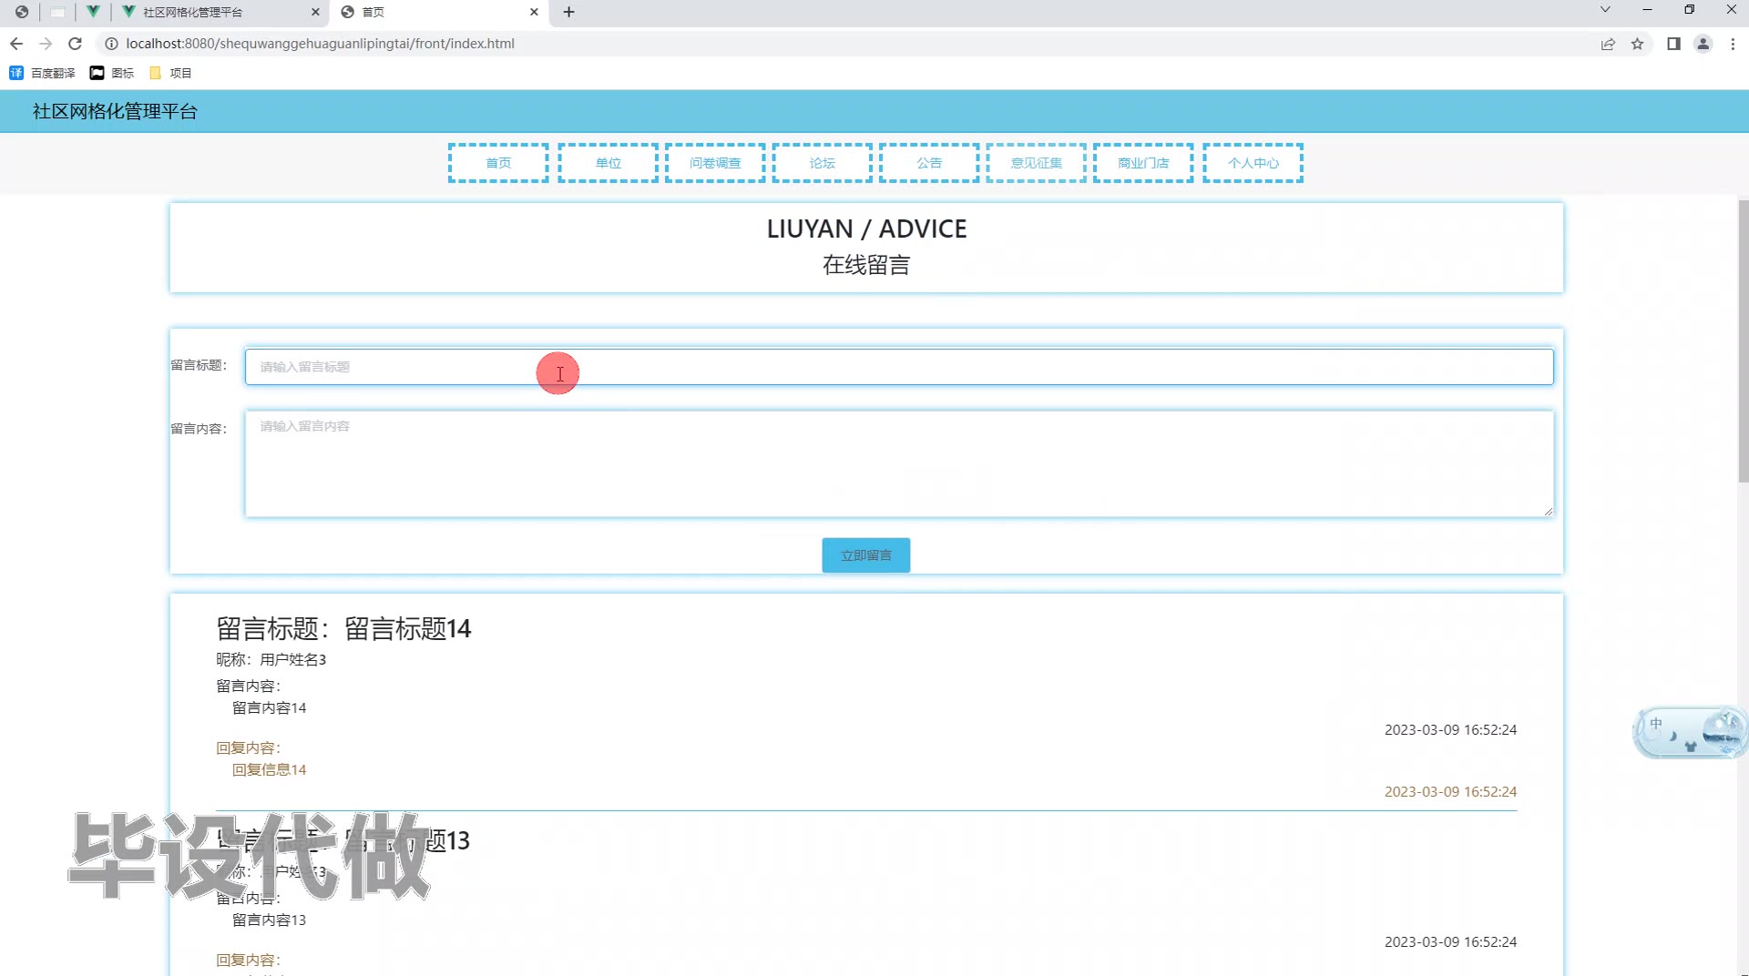Select the 回复信息14 reply text
The width and height of the screenshot is (1749, 976).
[x=269, y=769]
